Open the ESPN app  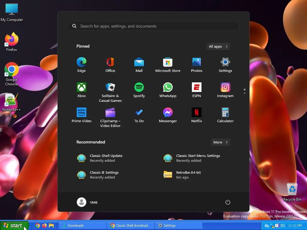pos(197,90)
